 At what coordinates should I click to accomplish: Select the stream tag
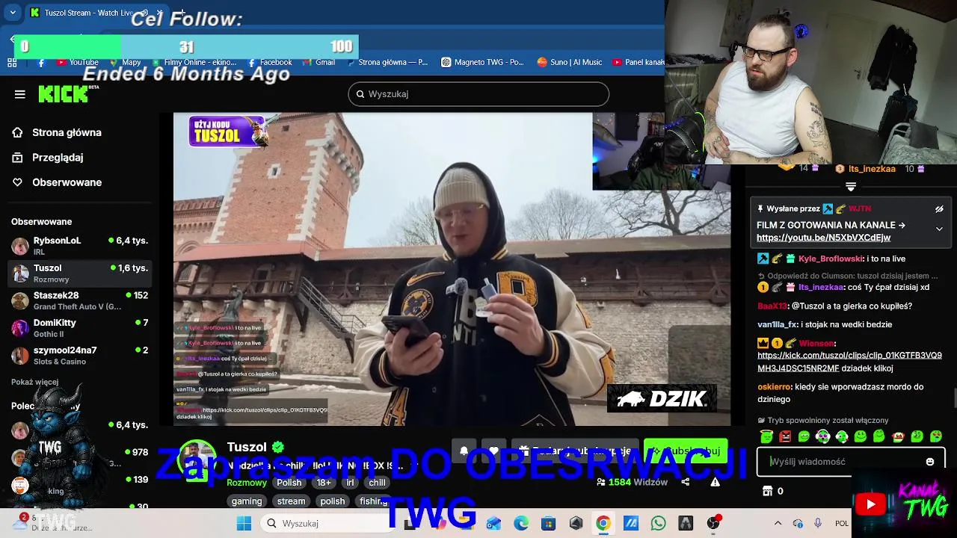(x=291, y=501)
